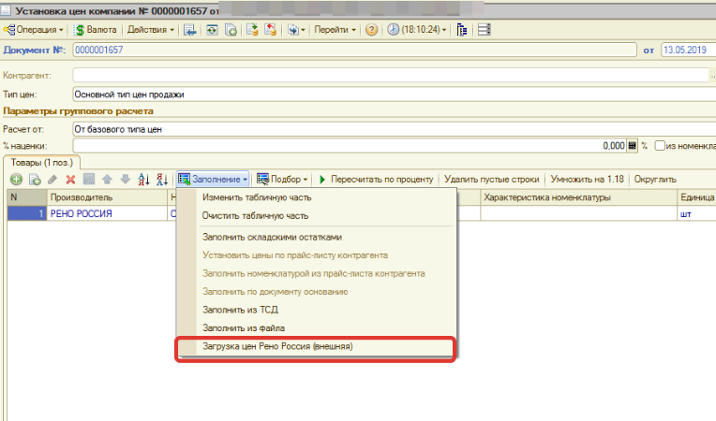Click the refresh document icon

[212, 30]
